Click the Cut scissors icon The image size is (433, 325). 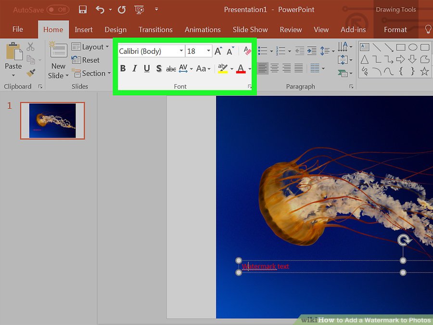[30, 47]
